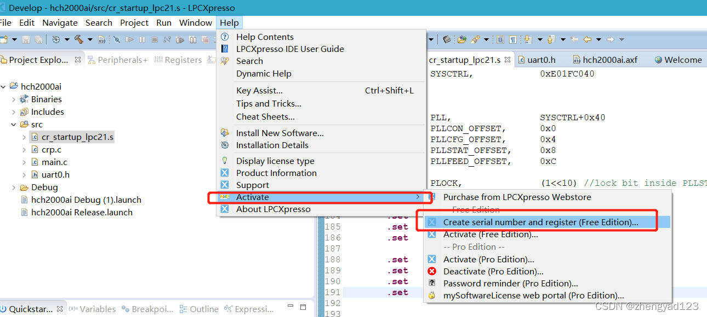This screenshot has width=707, height=317.
Task: Choose Install New Software from Help menu
Action: [280, 133]
